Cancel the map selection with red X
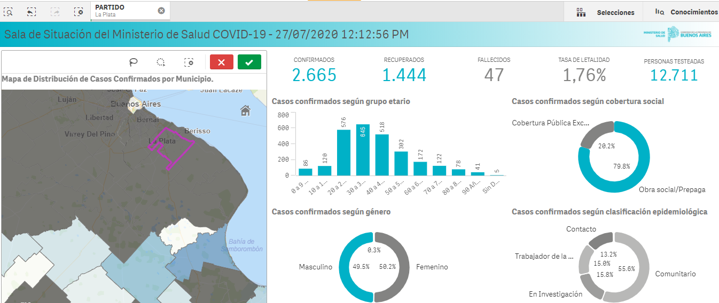This screenshot has width=719, height=303. coord(221,62)
